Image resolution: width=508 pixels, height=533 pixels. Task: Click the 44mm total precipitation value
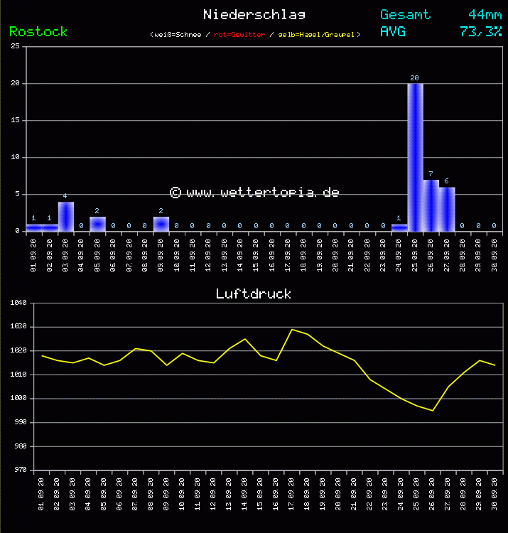pyautogui.click(x=485, y=15)
